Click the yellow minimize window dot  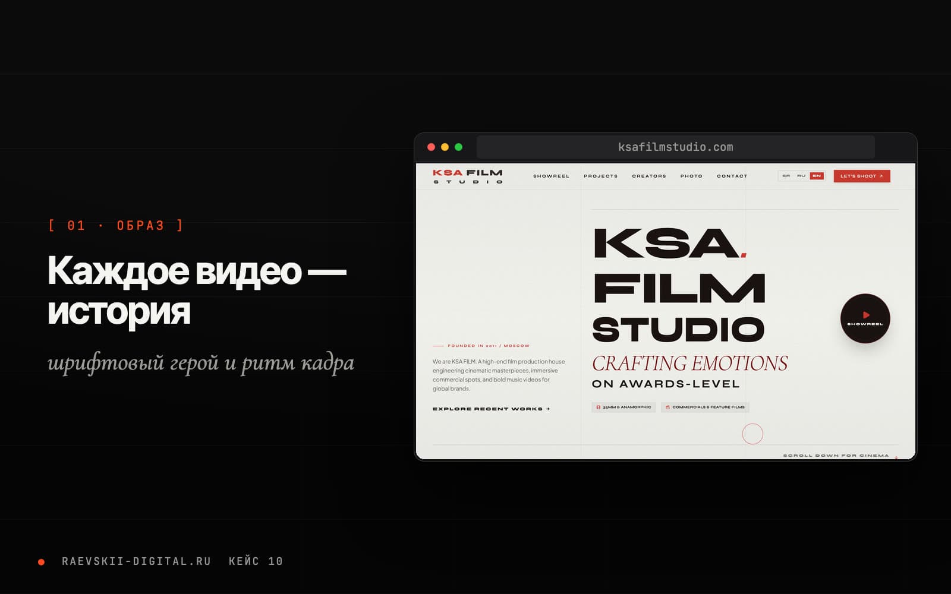pos(445,147)
